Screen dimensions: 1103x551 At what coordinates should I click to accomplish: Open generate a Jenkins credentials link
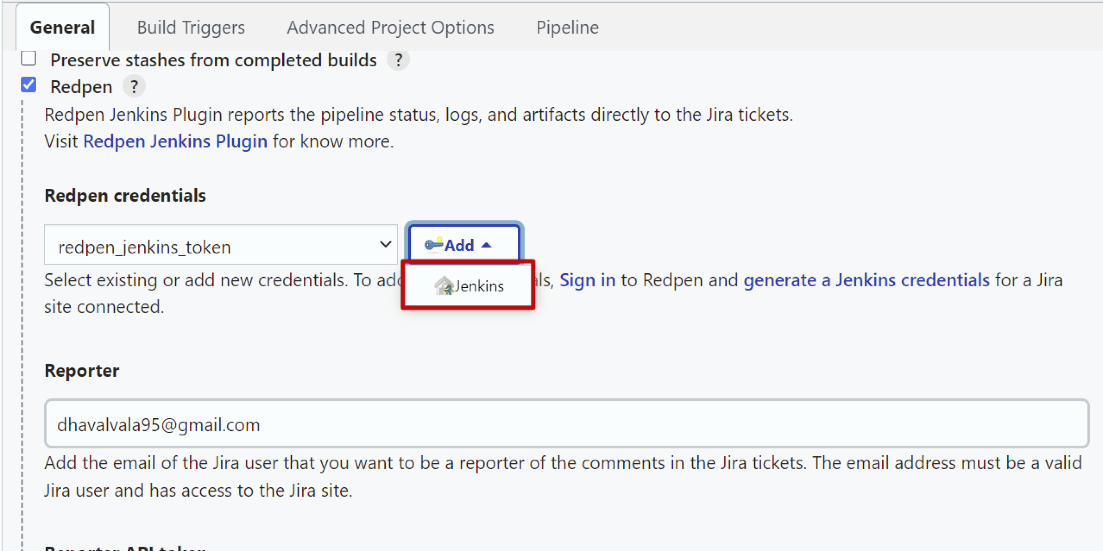pyautogui.click(x=867, y=280)
